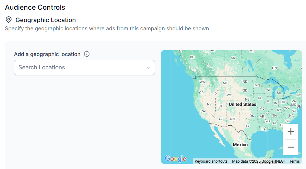
Task: Click the info icon beside Add a geographic location
Action: (x=87, y=54)
